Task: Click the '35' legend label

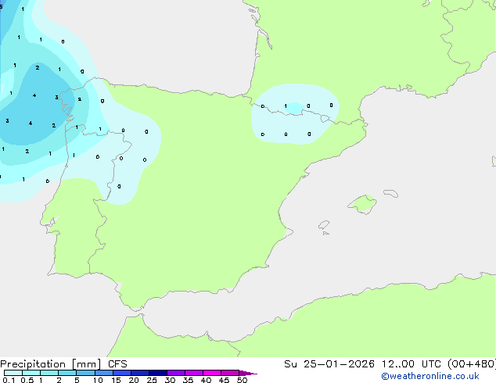Action: [x=188, y=380]
